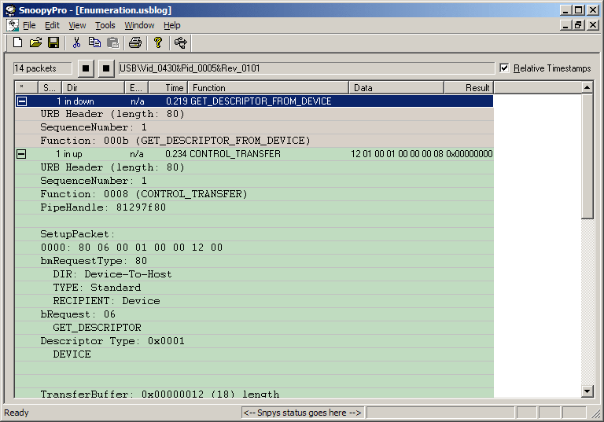Open the Window menu

click(x=139, y=25)
